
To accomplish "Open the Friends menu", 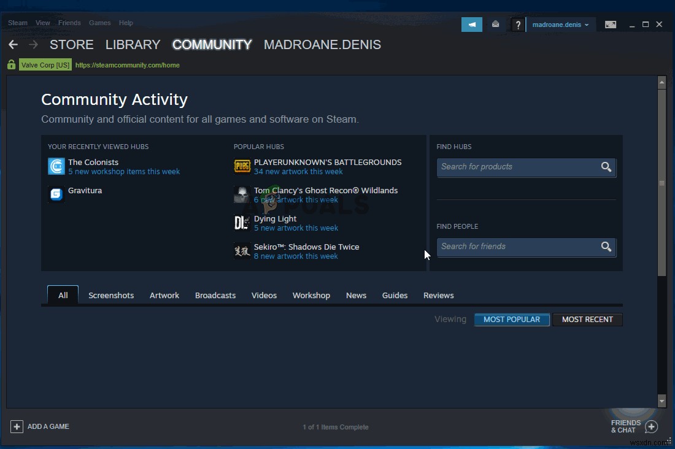I will pyautogui.click(x=69, y=23).
